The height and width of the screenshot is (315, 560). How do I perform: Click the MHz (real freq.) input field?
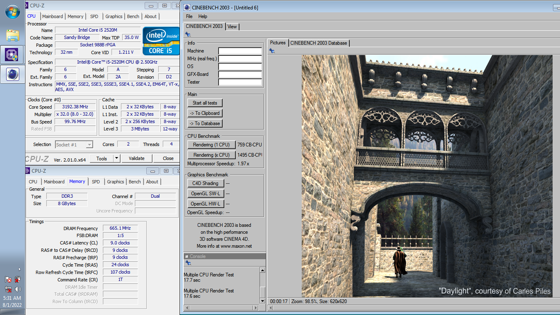240,59
